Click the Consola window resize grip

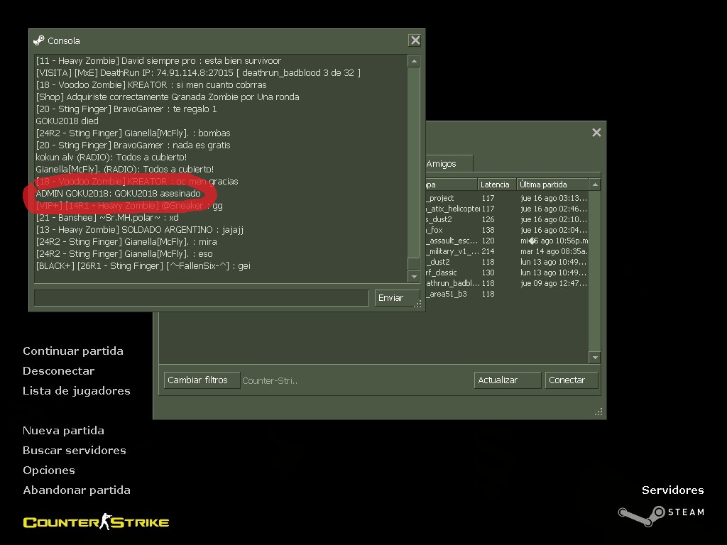(417, 304)
